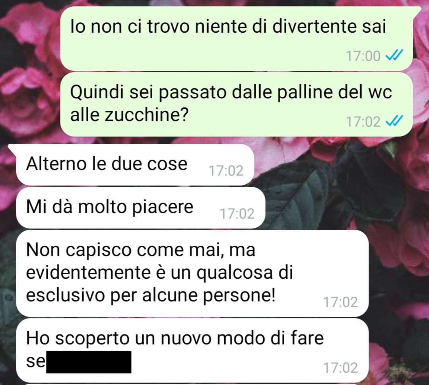Viewport: 429px width, 385px height.
Task: Click the 17:02 timestamp on the zucchine message
Action: (363, 121)
